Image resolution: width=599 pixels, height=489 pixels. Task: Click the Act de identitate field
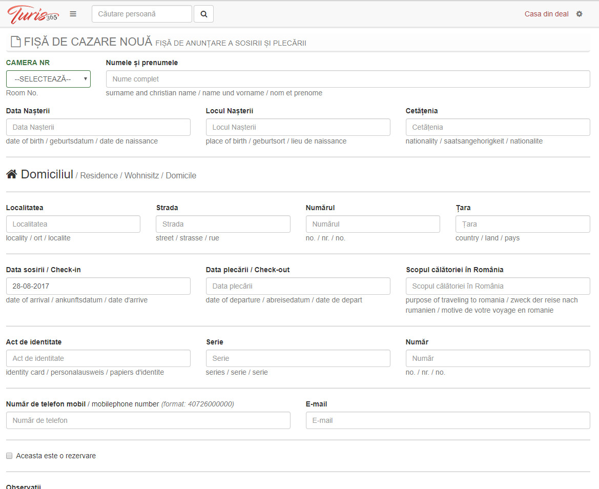pos(98,358)
